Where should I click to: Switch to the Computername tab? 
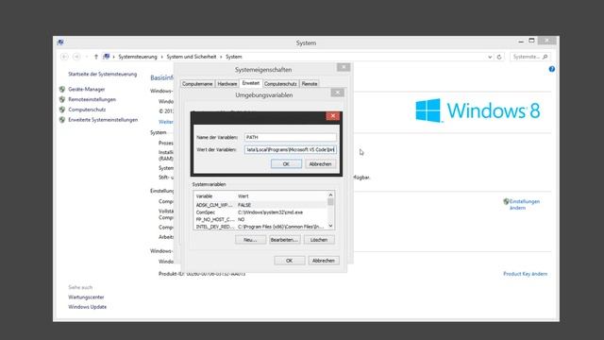tap(197, 84)
